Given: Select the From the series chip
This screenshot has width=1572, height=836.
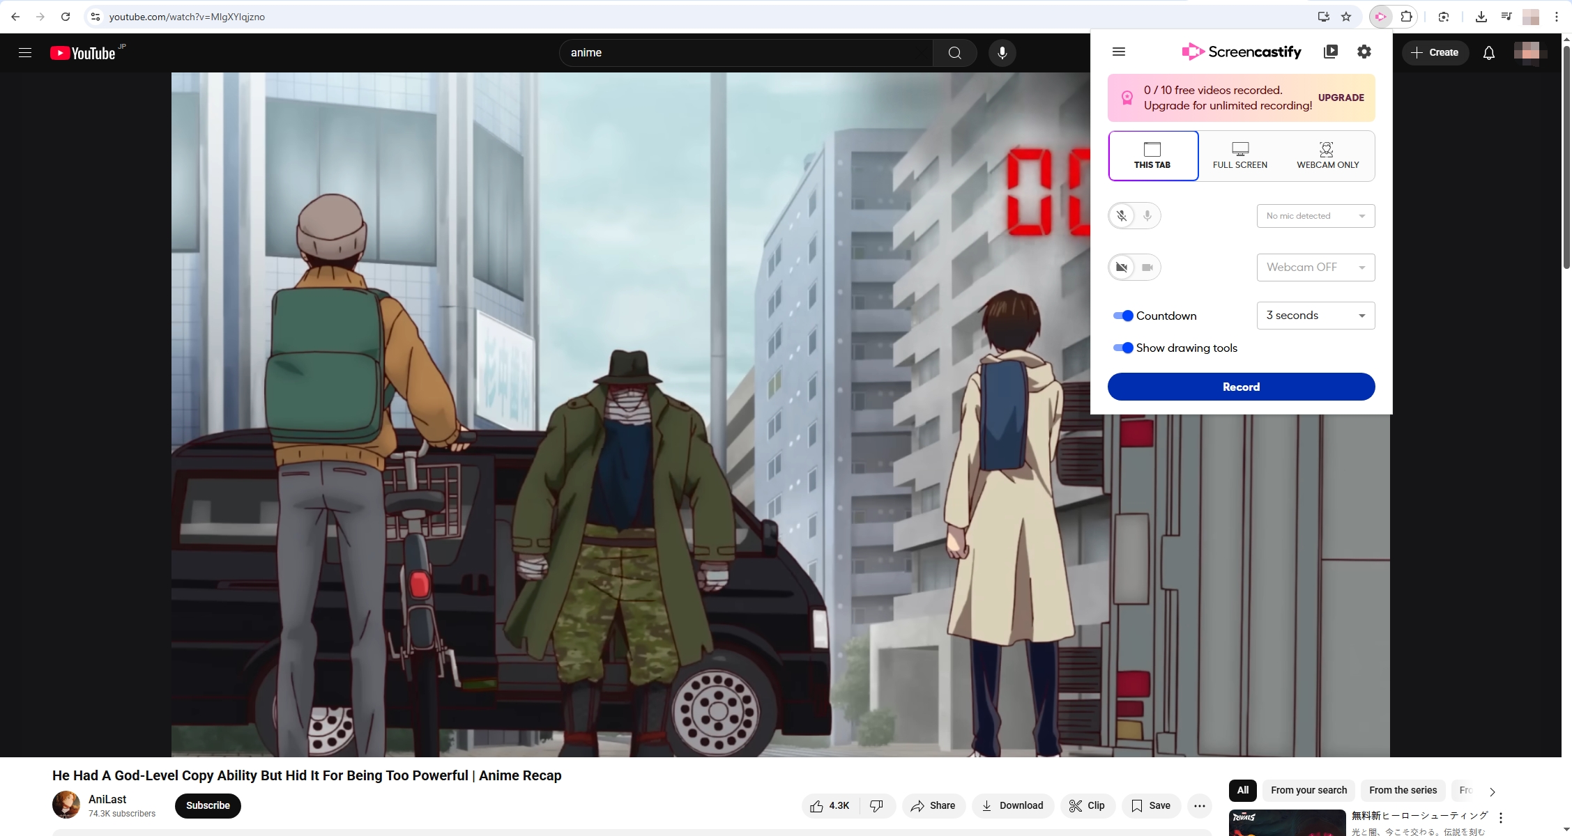Looking at the screenshot, I should click(x=1403, y=790).
